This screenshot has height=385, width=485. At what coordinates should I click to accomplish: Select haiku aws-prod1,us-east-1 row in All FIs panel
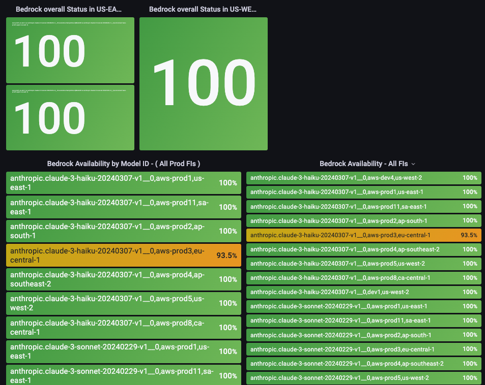pos(364,192)
